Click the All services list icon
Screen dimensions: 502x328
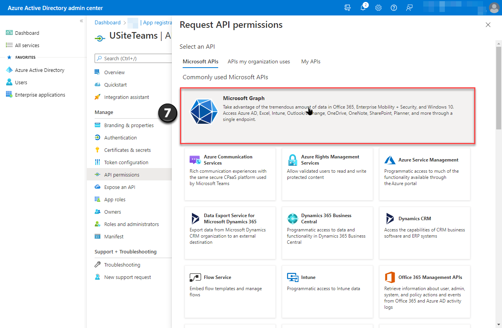coord(9,45)
